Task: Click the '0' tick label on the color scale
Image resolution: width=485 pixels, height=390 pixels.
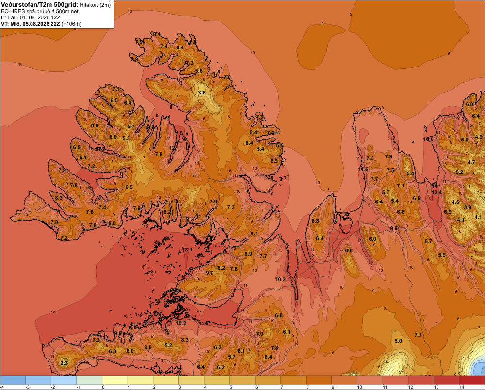Action: point(103,387)
